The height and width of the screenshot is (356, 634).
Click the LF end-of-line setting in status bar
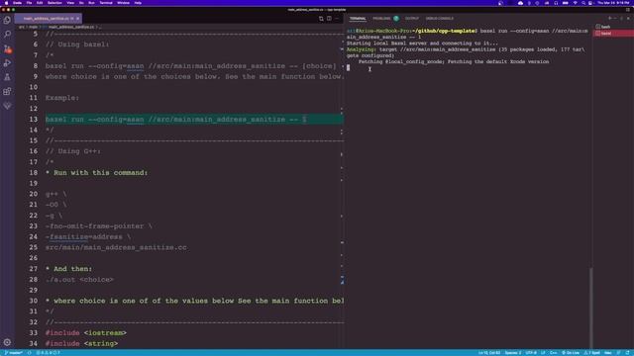tap(543, 353)
